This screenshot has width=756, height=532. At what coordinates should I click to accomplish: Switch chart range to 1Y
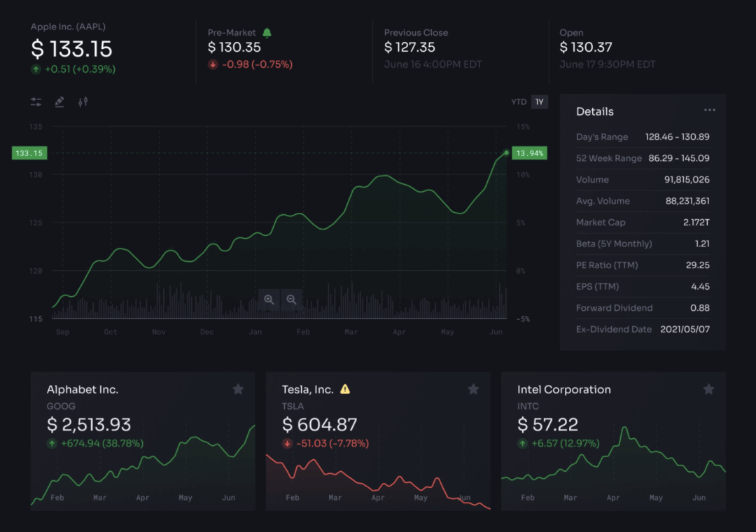tap(540, 101)
